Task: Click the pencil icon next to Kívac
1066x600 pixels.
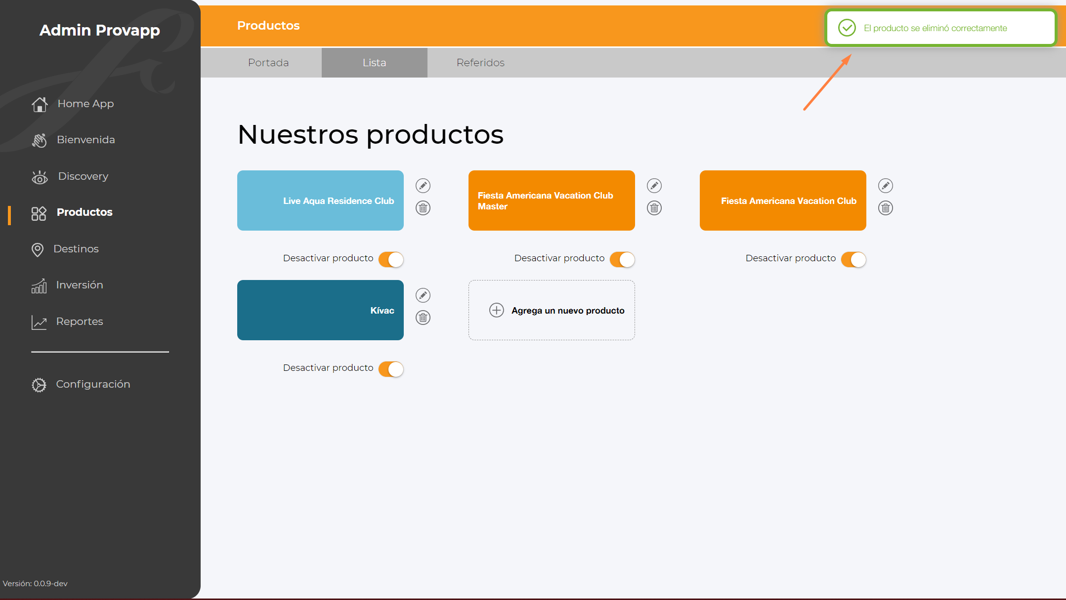Action: click(x=423, y=295)
